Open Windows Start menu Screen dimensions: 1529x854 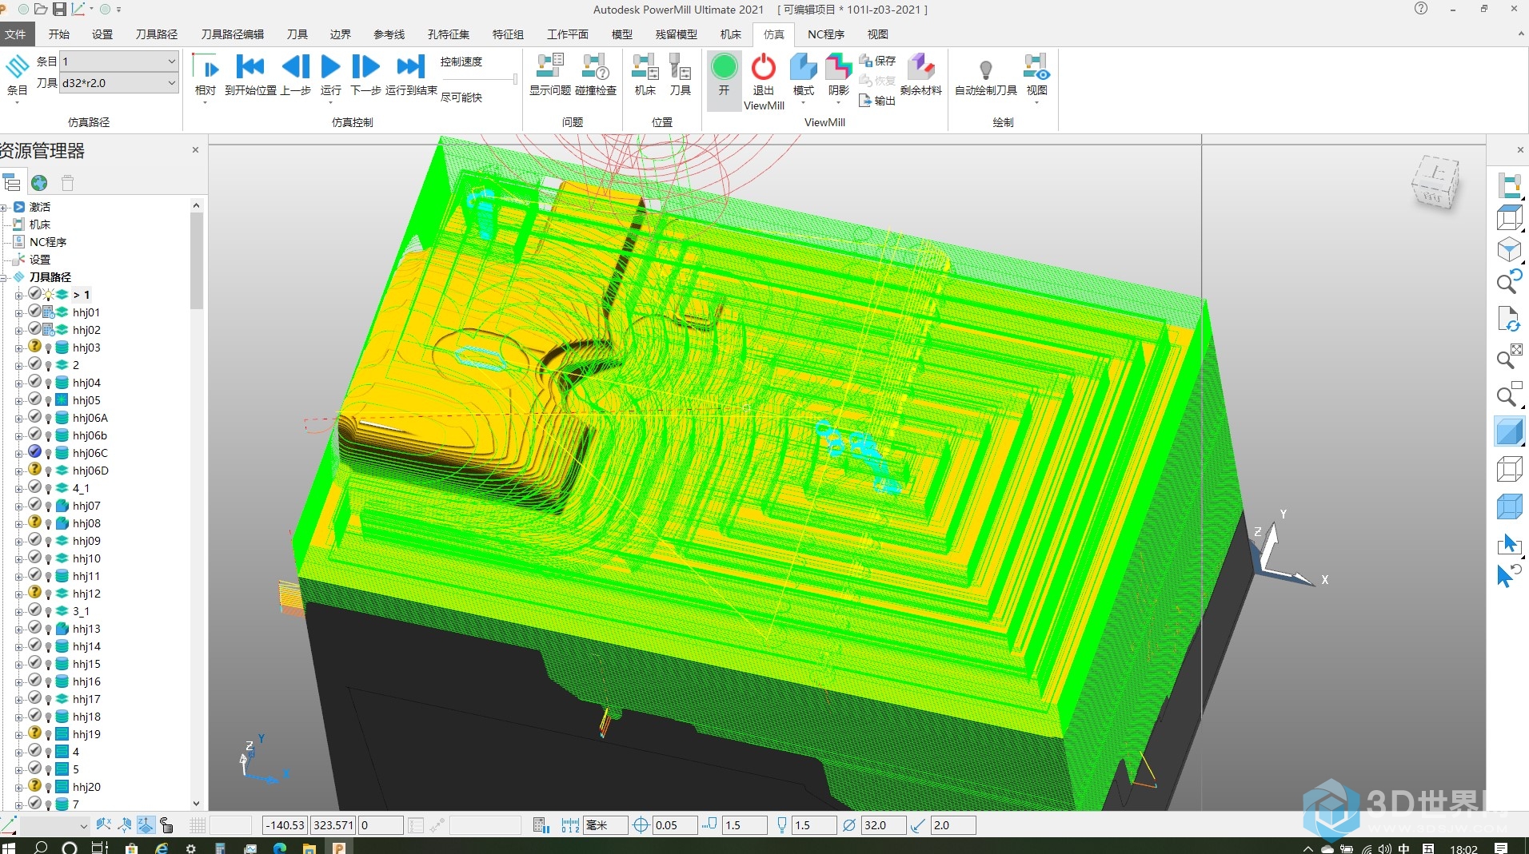point(9,848)
